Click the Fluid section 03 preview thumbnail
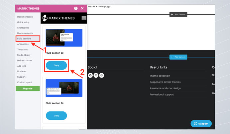The width and height of the screenshot is (230, 134). 64,37
